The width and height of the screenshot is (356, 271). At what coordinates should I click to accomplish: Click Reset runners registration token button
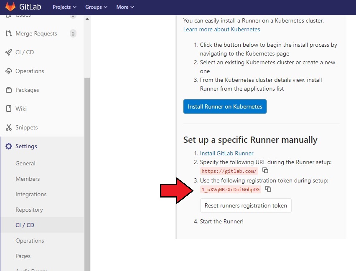click(246, 205)
